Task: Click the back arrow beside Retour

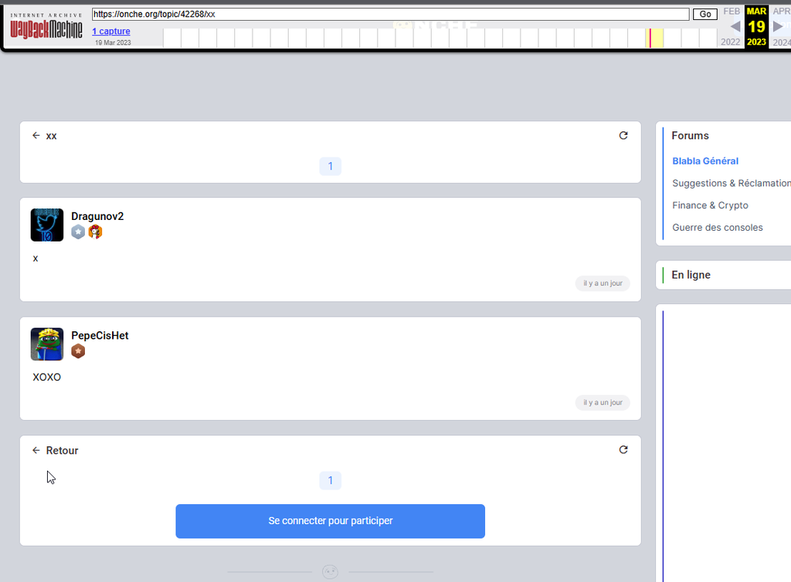Action: point(36,451)
